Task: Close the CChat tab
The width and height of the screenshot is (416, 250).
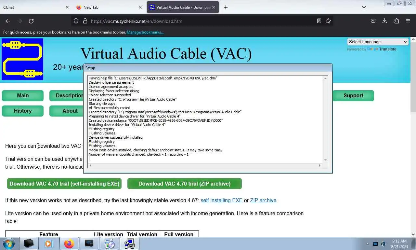Action: [67, 7]
